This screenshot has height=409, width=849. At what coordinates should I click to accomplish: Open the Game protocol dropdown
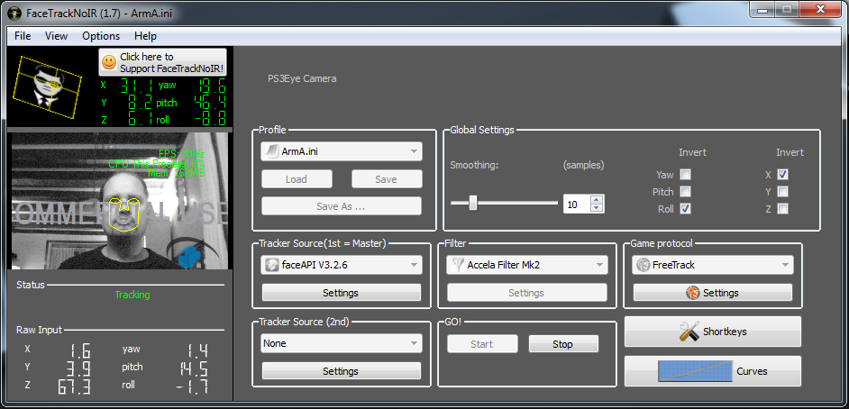point(712,265)
